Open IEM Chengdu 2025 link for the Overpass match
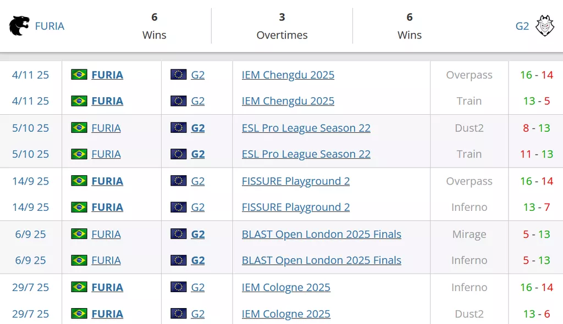 pos(288,75)
